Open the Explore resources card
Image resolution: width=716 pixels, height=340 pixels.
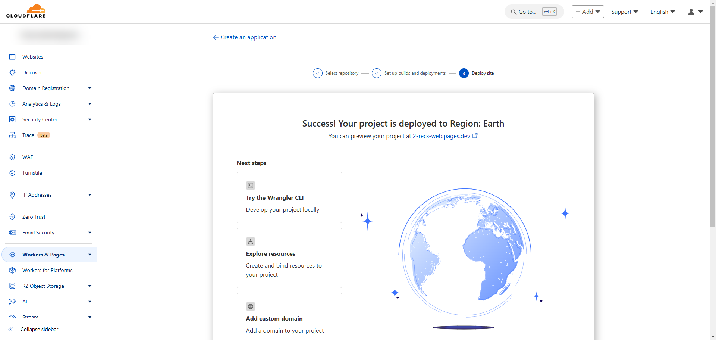(x=289, y=258)
